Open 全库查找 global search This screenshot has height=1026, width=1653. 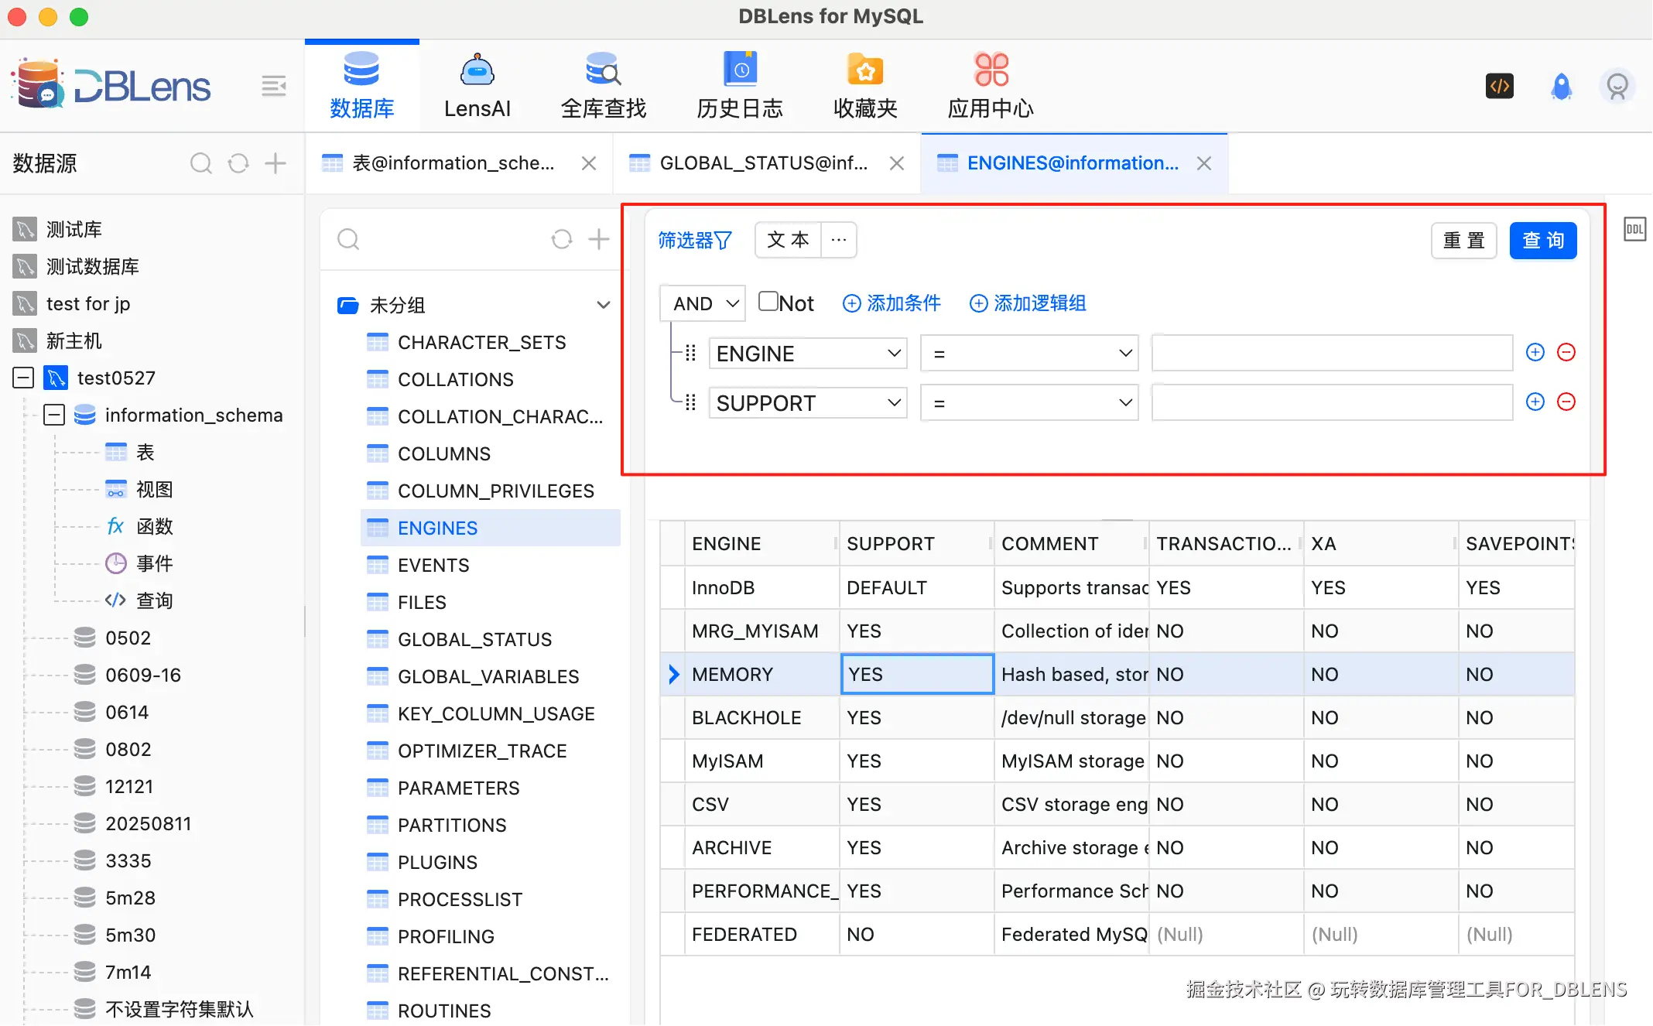603,85
